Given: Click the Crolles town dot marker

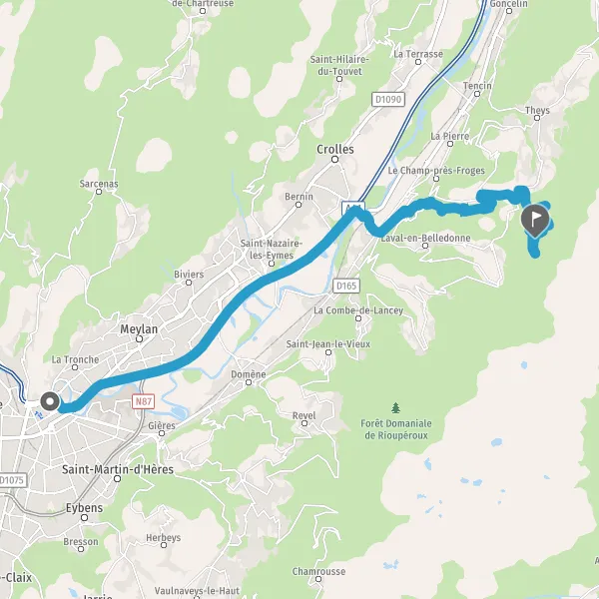Looking at the screenshot, I should pos(335,160).
